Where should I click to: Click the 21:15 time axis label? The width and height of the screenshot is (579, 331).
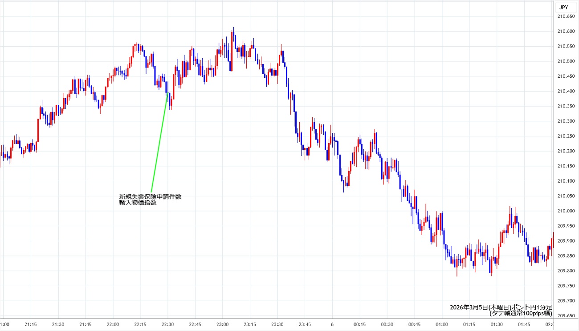point(31,324)
